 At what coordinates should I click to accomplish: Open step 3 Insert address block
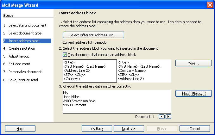click(x=25, y=41)
